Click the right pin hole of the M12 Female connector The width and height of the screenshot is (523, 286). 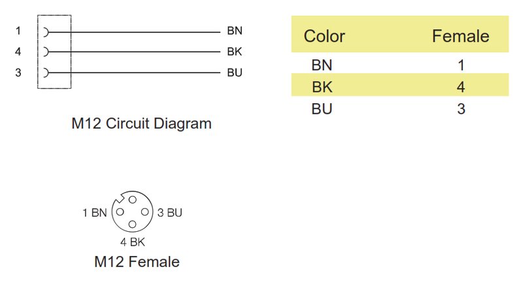pos(145,212)
